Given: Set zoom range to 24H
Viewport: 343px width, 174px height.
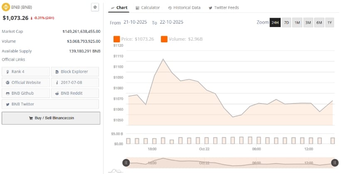Looking at the screenshot, I should coord(275,22).
